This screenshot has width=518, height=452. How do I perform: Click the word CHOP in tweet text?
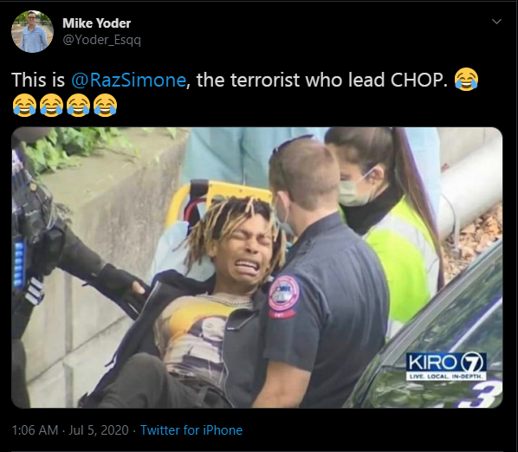pos(417,80)
